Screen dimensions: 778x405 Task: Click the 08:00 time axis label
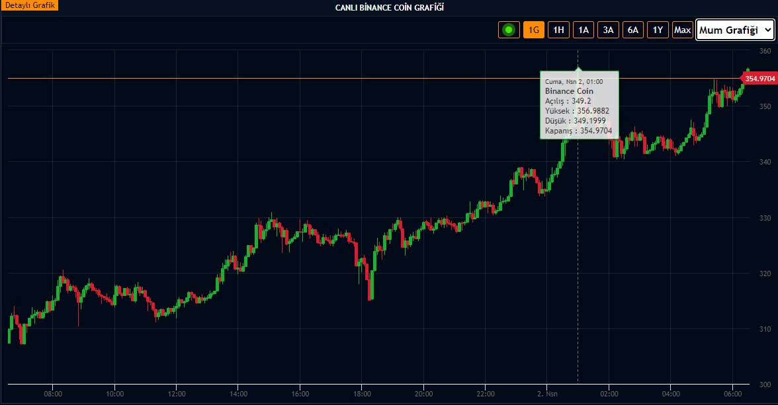[53, 394]
